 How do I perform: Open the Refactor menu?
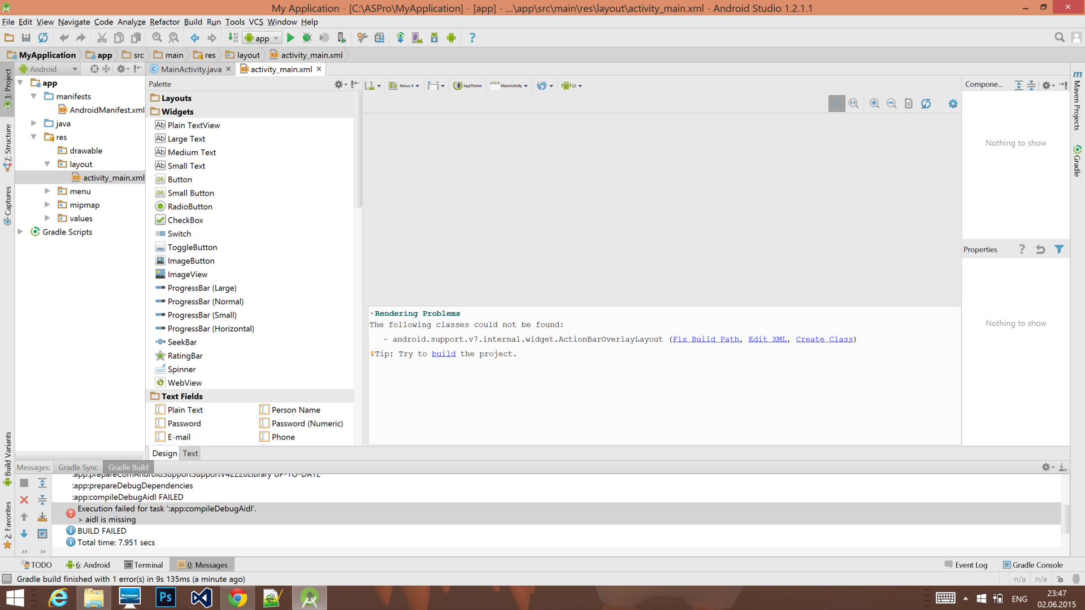[x=164, y=22]
